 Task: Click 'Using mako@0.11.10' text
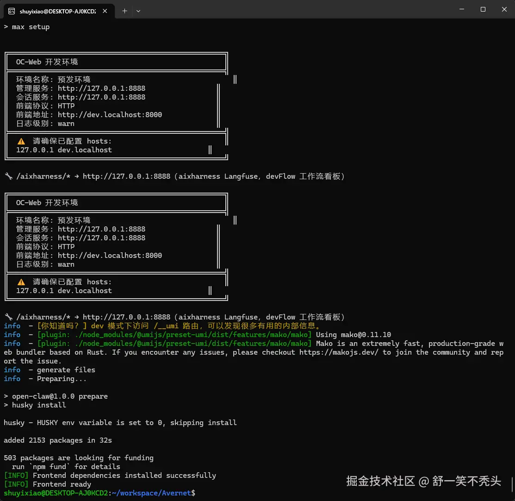pos(354,335)
